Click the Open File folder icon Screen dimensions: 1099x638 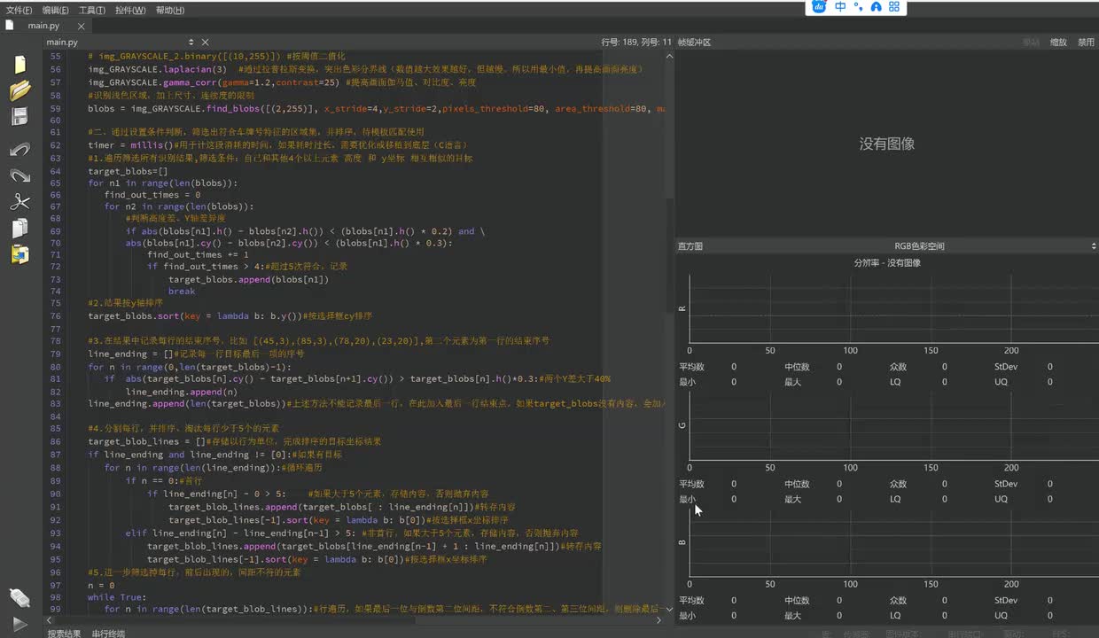[x=19, y=90]
